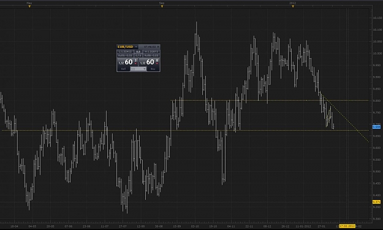Click the 15-09 date axis label
Viewport: 383px width, 230px height.
tap(176, 226)
